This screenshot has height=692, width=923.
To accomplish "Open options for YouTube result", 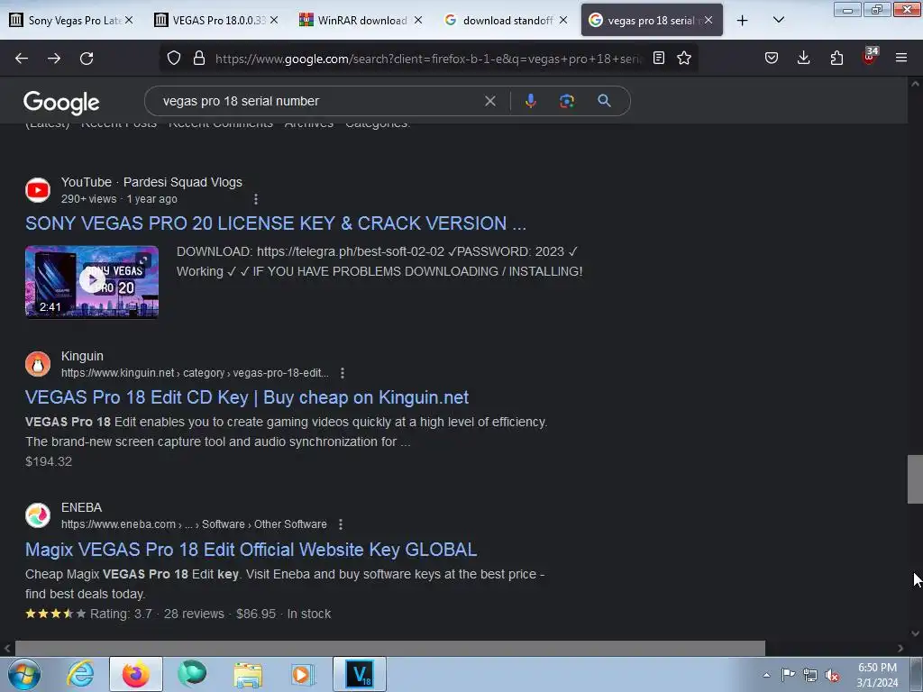I will tap(255, 199).
